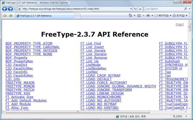The width and height of the screenshot is (193, 120).
Task: Click the Live Search input box
Action: coord(164,9)
